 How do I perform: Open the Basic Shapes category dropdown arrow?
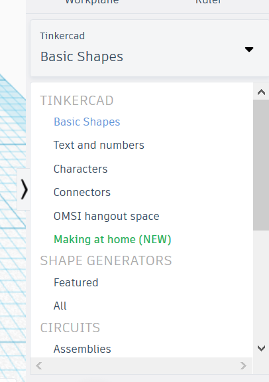click(x=249, y=49)
